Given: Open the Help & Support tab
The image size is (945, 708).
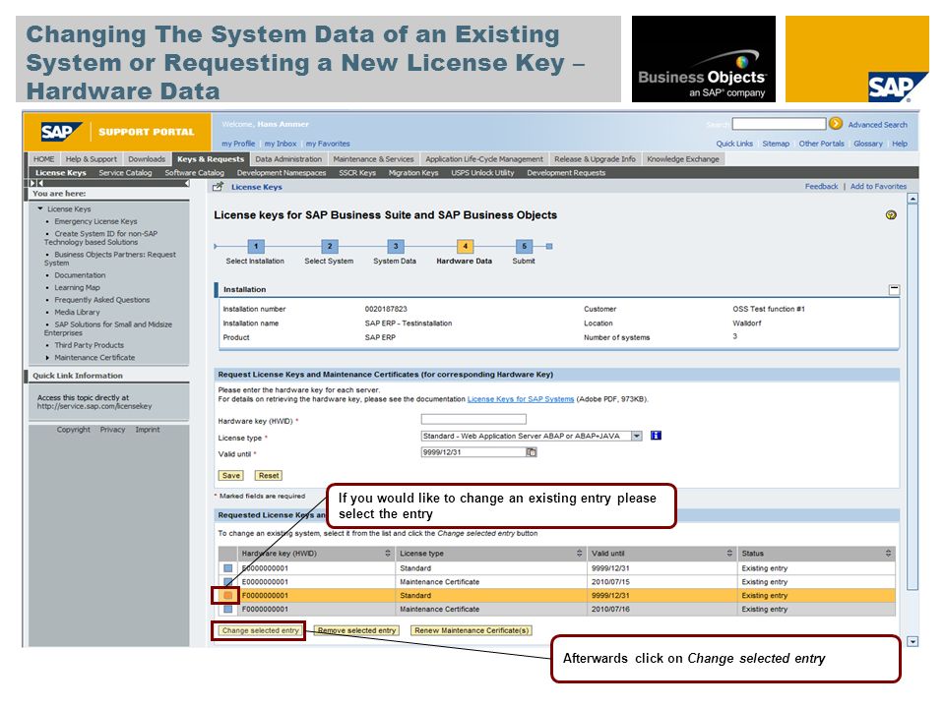Looking at the screenshot, I should [91, 159].
